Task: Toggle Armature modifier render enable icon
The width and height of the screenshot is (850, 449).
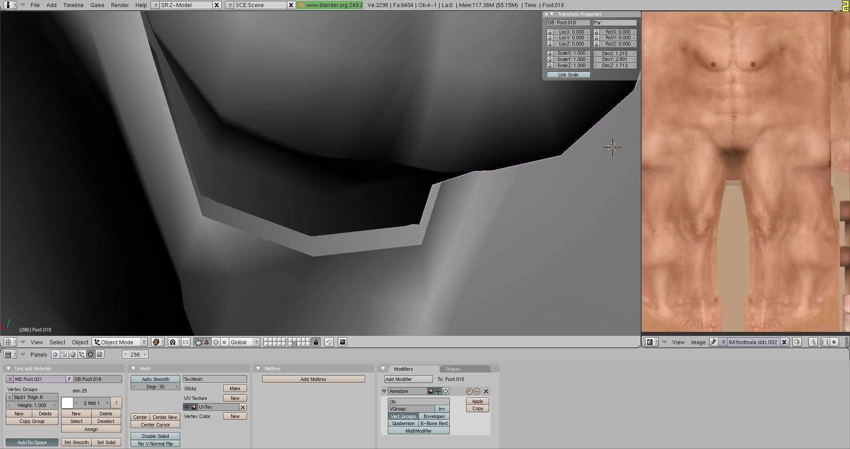Action: (x=430, y=391)
